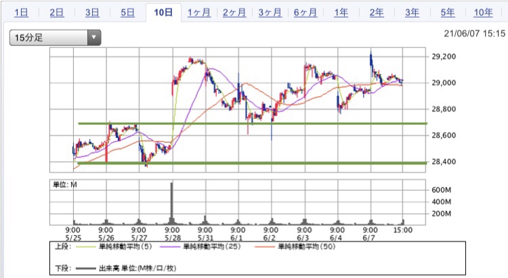Select the active 10日 tab

pyautogui.click(x=163, y=13)
